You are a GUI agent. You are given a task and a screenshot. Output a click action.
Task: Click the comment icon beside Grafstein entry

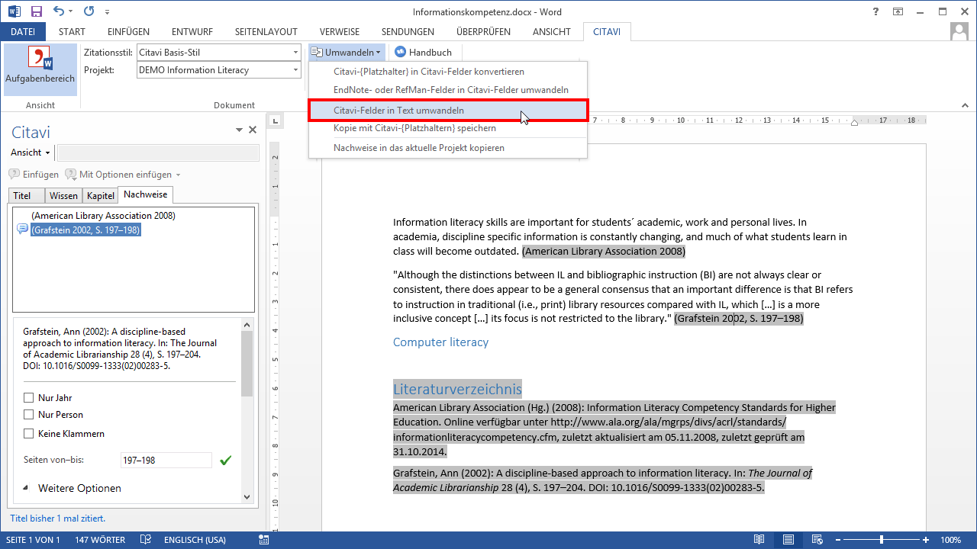(22, 230)
